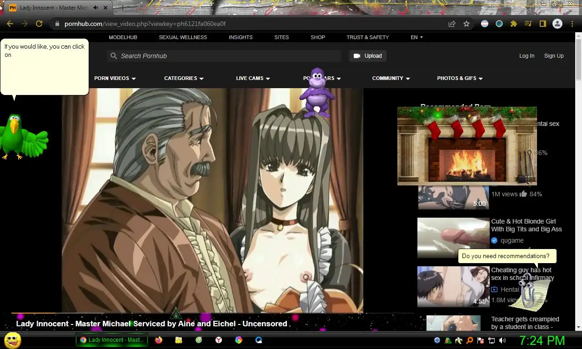Click the network icon in the system tray
This screenshot has height=349, width=582.
[492, 340]
